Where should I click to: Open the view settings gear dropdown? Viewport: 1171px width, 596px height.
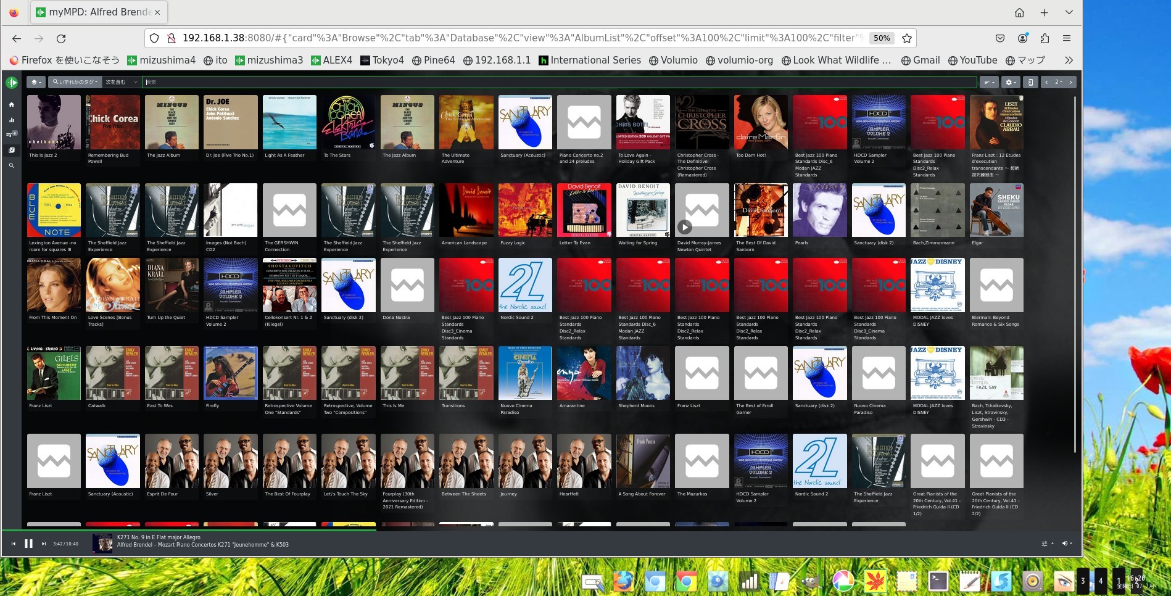[1010, 82]
